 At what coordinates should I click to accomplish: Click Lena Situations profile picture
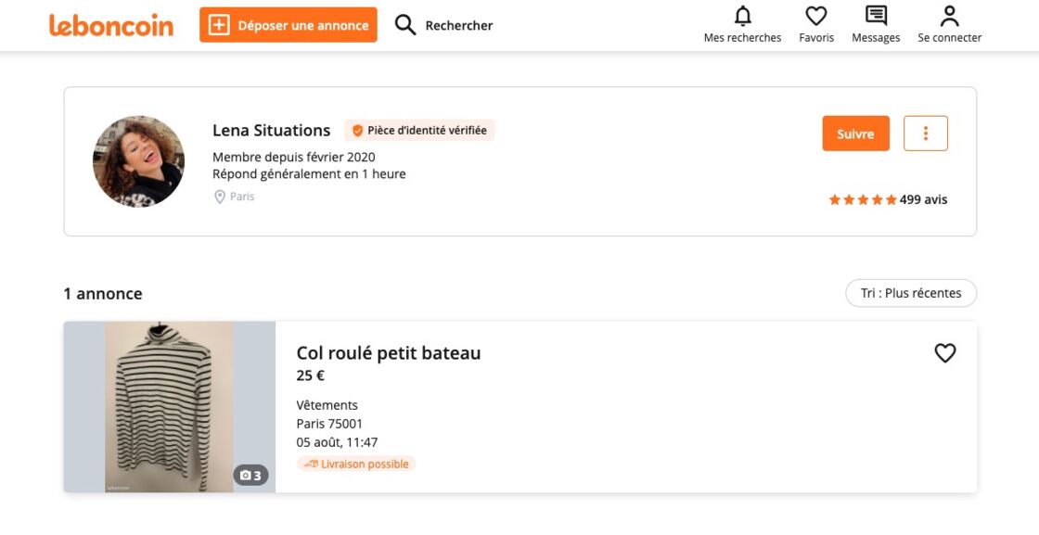(x=138, y=161)
